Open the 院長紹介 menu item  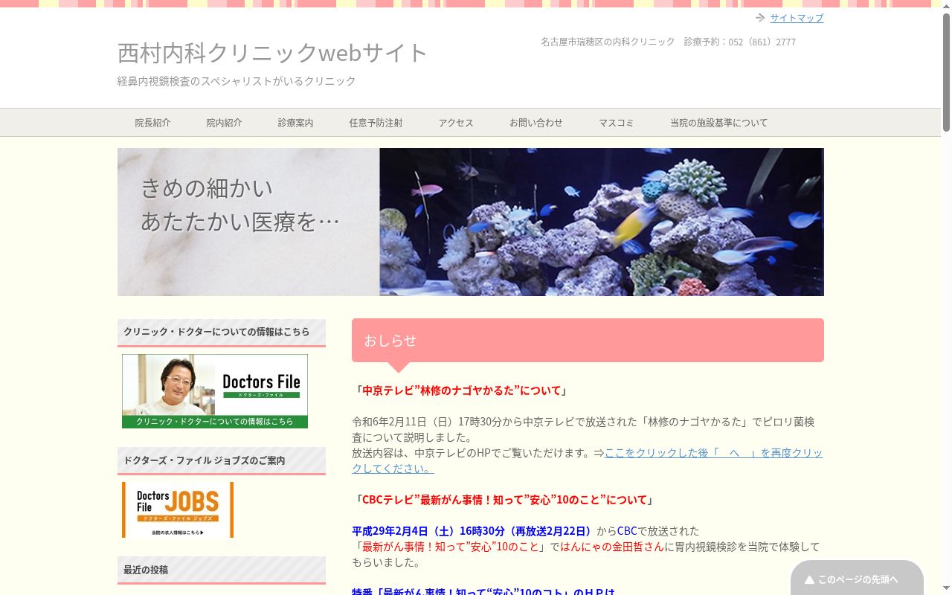coord(153,123)
